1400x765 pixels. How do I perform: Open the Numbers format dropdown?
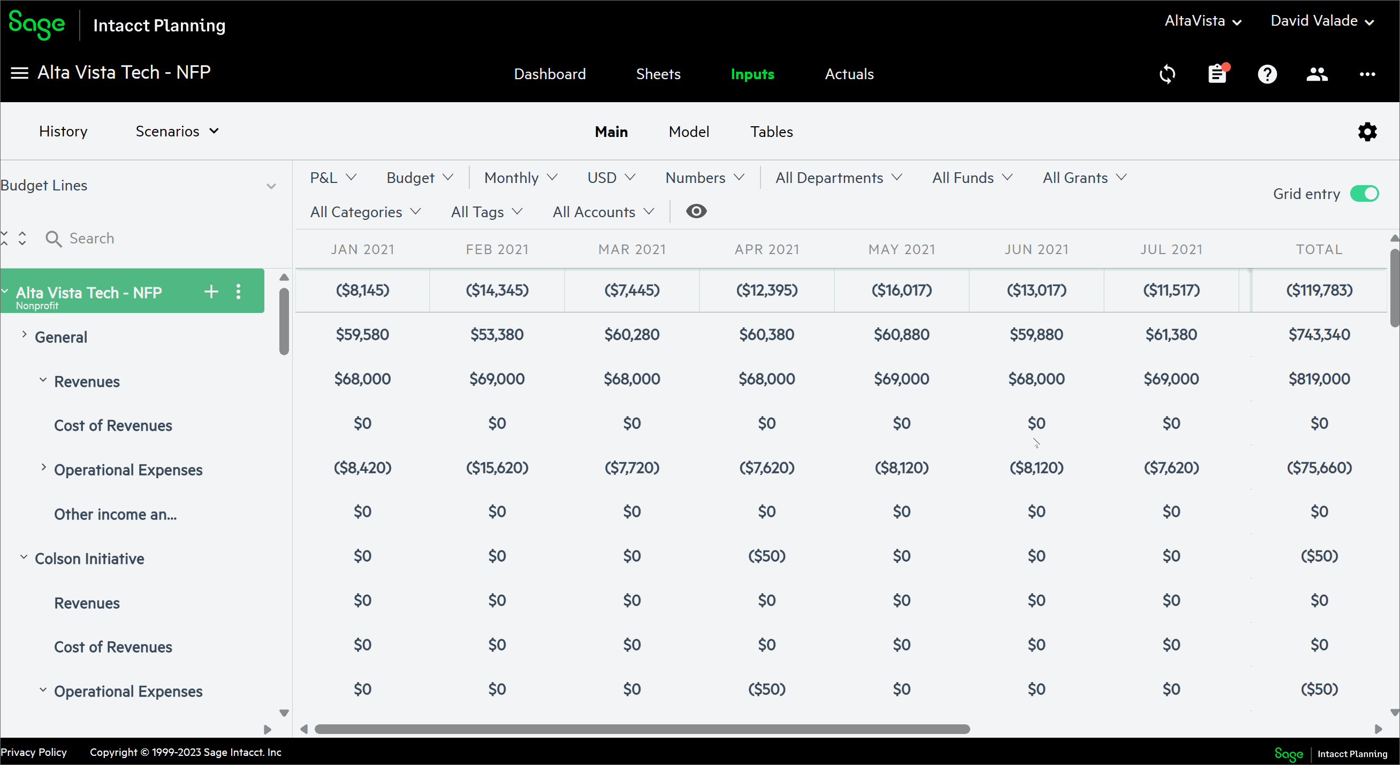point(704,178)
